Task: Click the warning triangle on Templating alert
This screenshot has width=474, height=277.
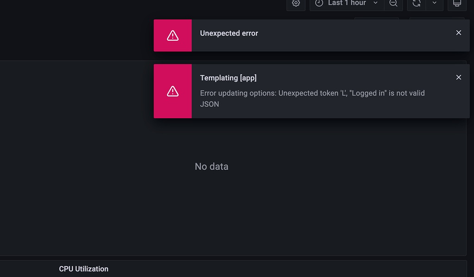Action: [x=173, y=91]
